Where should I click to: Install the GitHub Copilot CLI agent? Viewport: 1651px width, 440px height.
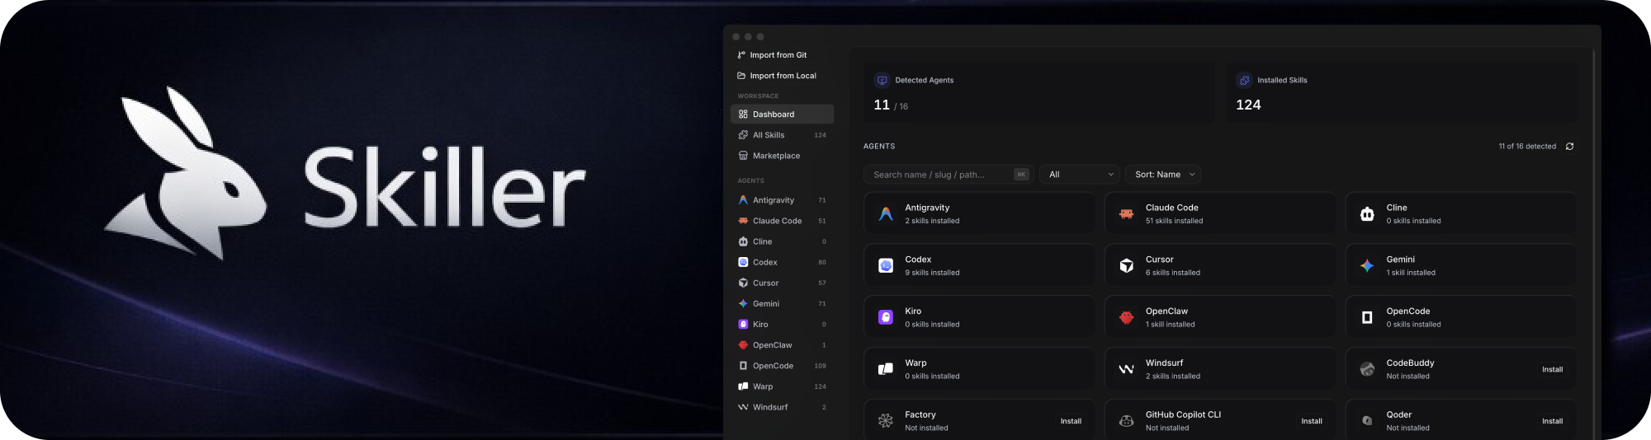pos(1312,421)
